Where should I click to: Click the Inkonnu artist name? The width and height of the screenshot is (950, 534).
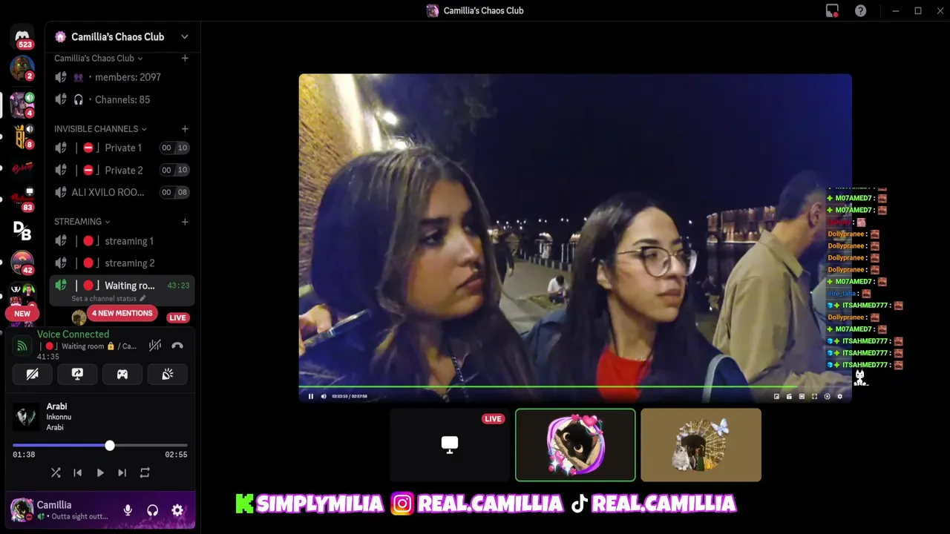coord(59,417)
